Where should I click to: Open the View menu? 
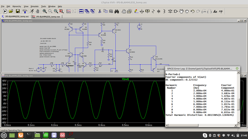26,6
